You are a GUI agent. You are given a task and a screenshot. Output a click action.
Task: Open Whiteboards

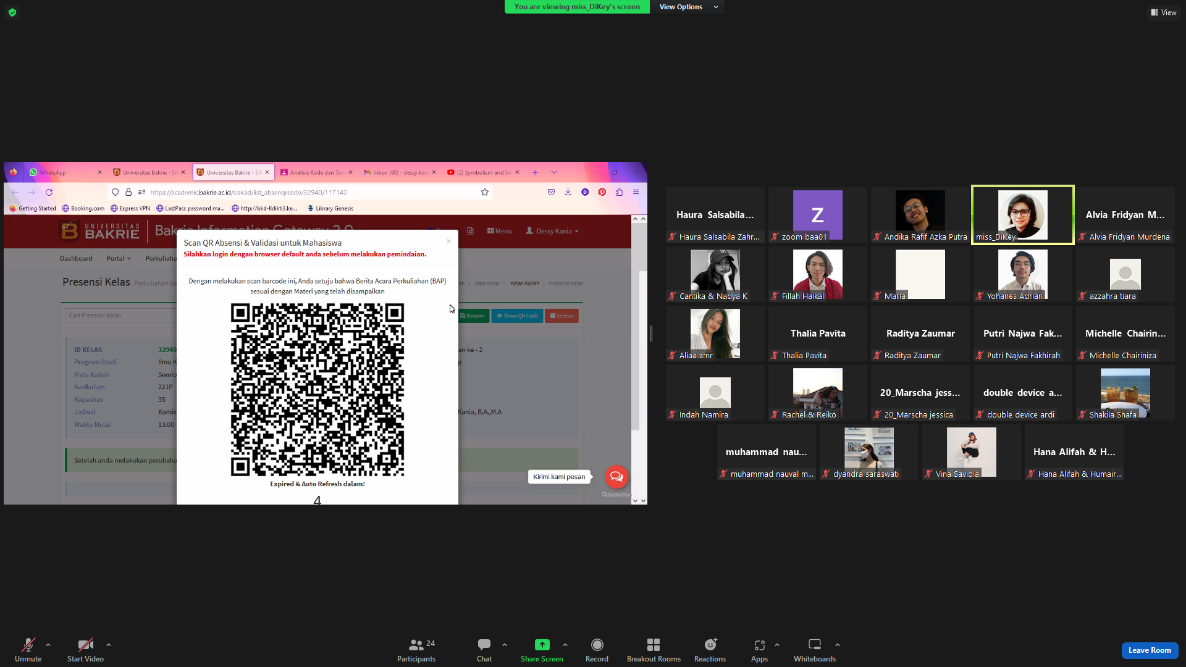pyautogui.click(x=815, y=650)
